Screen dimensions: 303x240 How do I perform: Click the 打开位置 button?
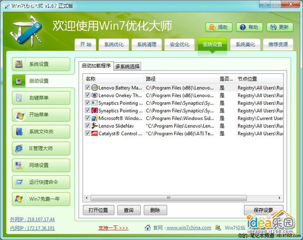98,210
